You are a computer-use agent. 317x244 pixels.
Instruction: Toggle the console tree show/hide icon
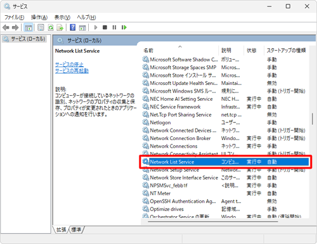pos(29,27)
